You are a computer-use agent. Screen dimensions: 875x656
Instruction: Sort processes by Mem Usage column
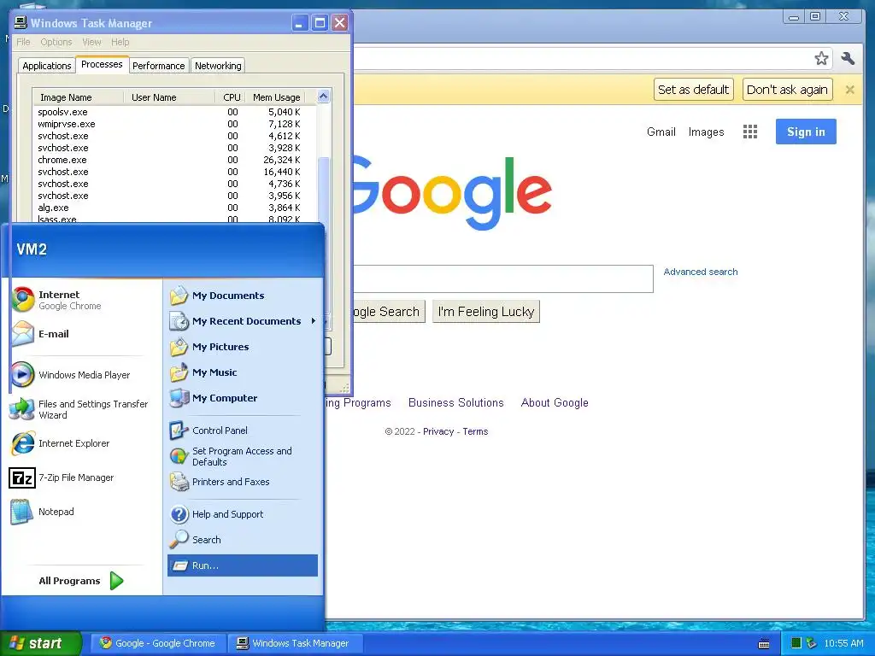pos(276,97)
